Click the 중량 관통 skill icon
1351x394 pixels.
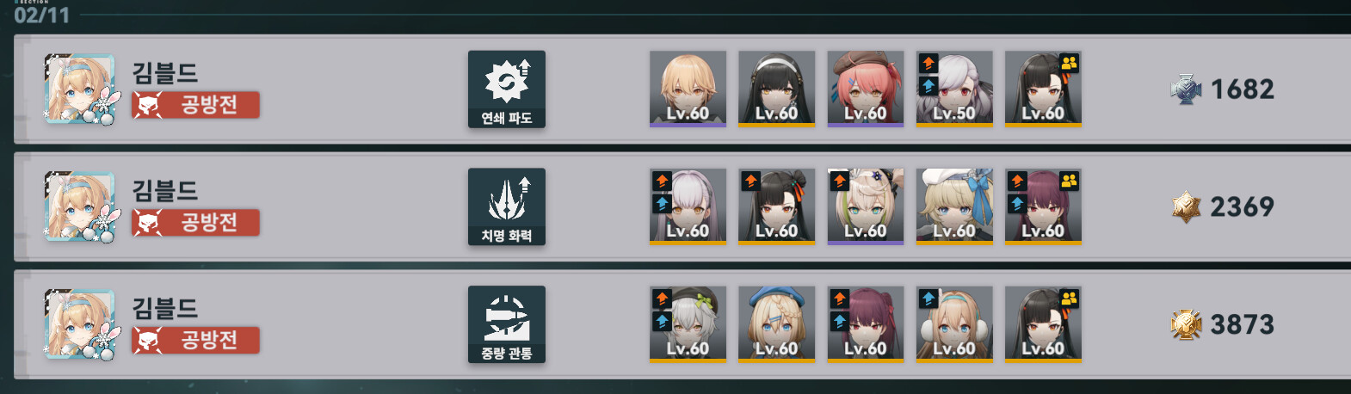[507, 324]
